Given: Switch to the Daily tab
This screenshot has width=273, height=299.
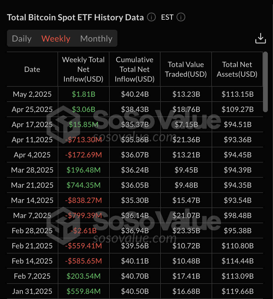Looking at the screenshot, I should pyautogui.click(x=22, y=39).
